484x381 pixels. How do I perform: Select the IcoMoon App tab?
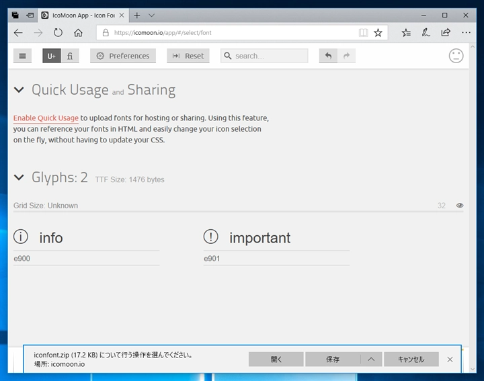click(83, 15)
